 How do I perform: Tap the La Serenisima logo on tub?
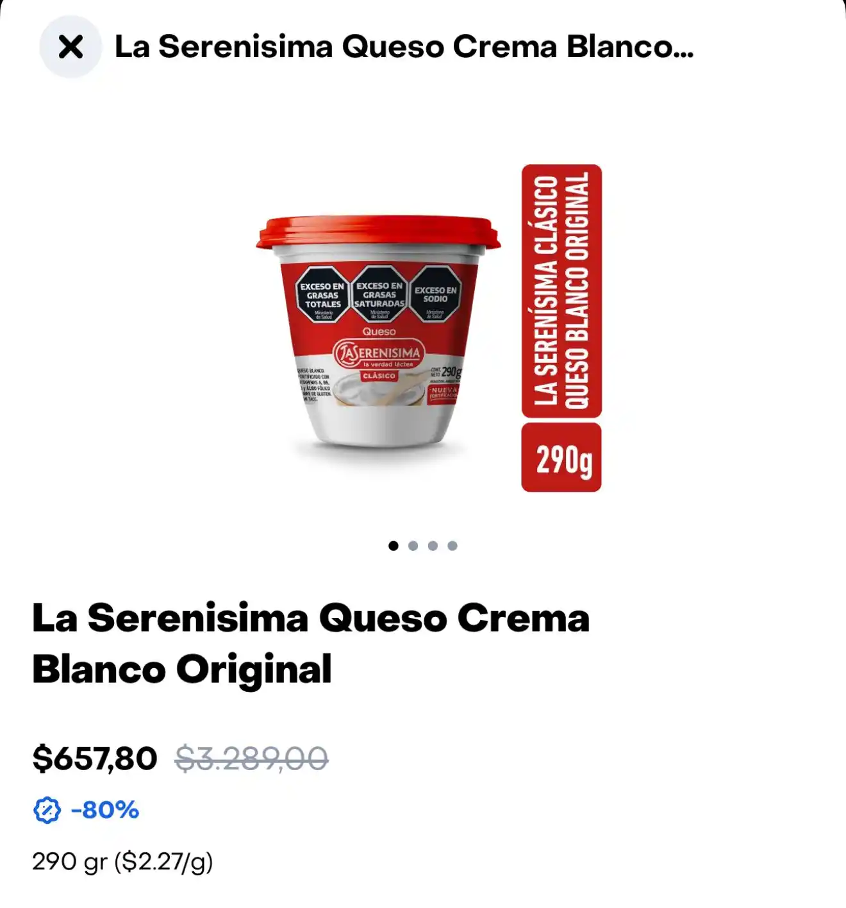(x=378, y=353)
